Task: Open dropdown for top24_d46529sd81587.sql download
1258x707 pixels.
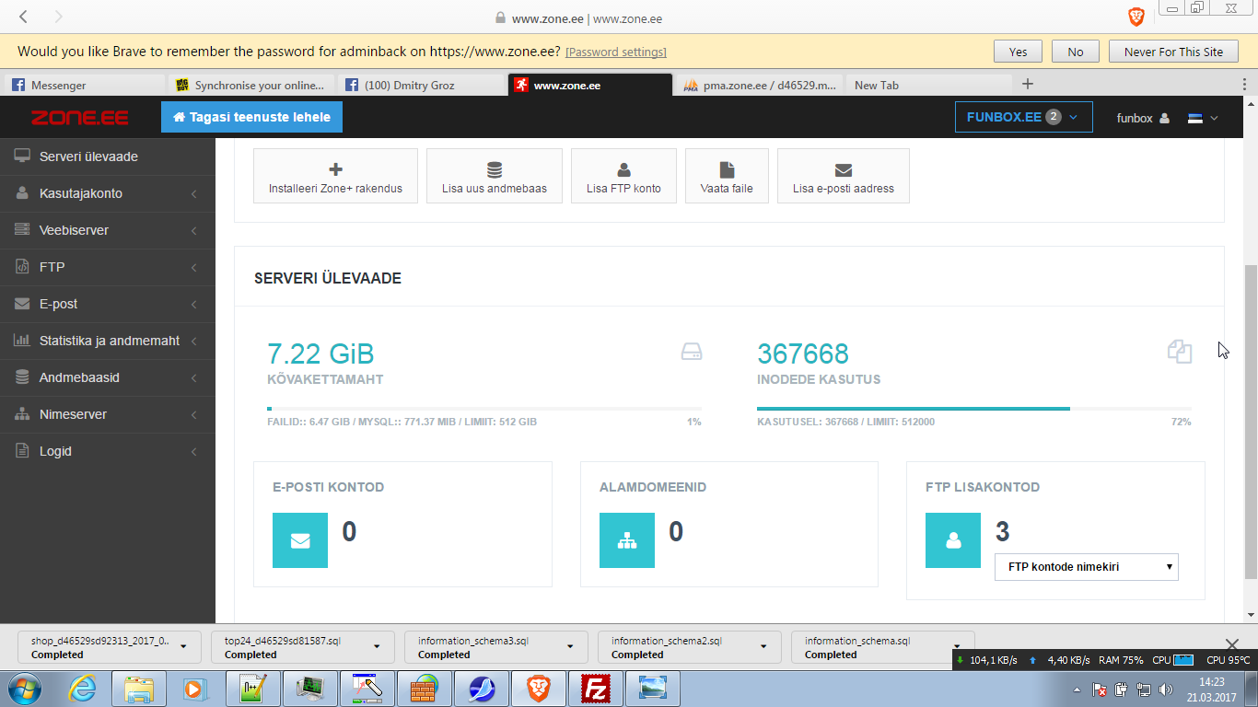Action: click(x=377, y=647)
